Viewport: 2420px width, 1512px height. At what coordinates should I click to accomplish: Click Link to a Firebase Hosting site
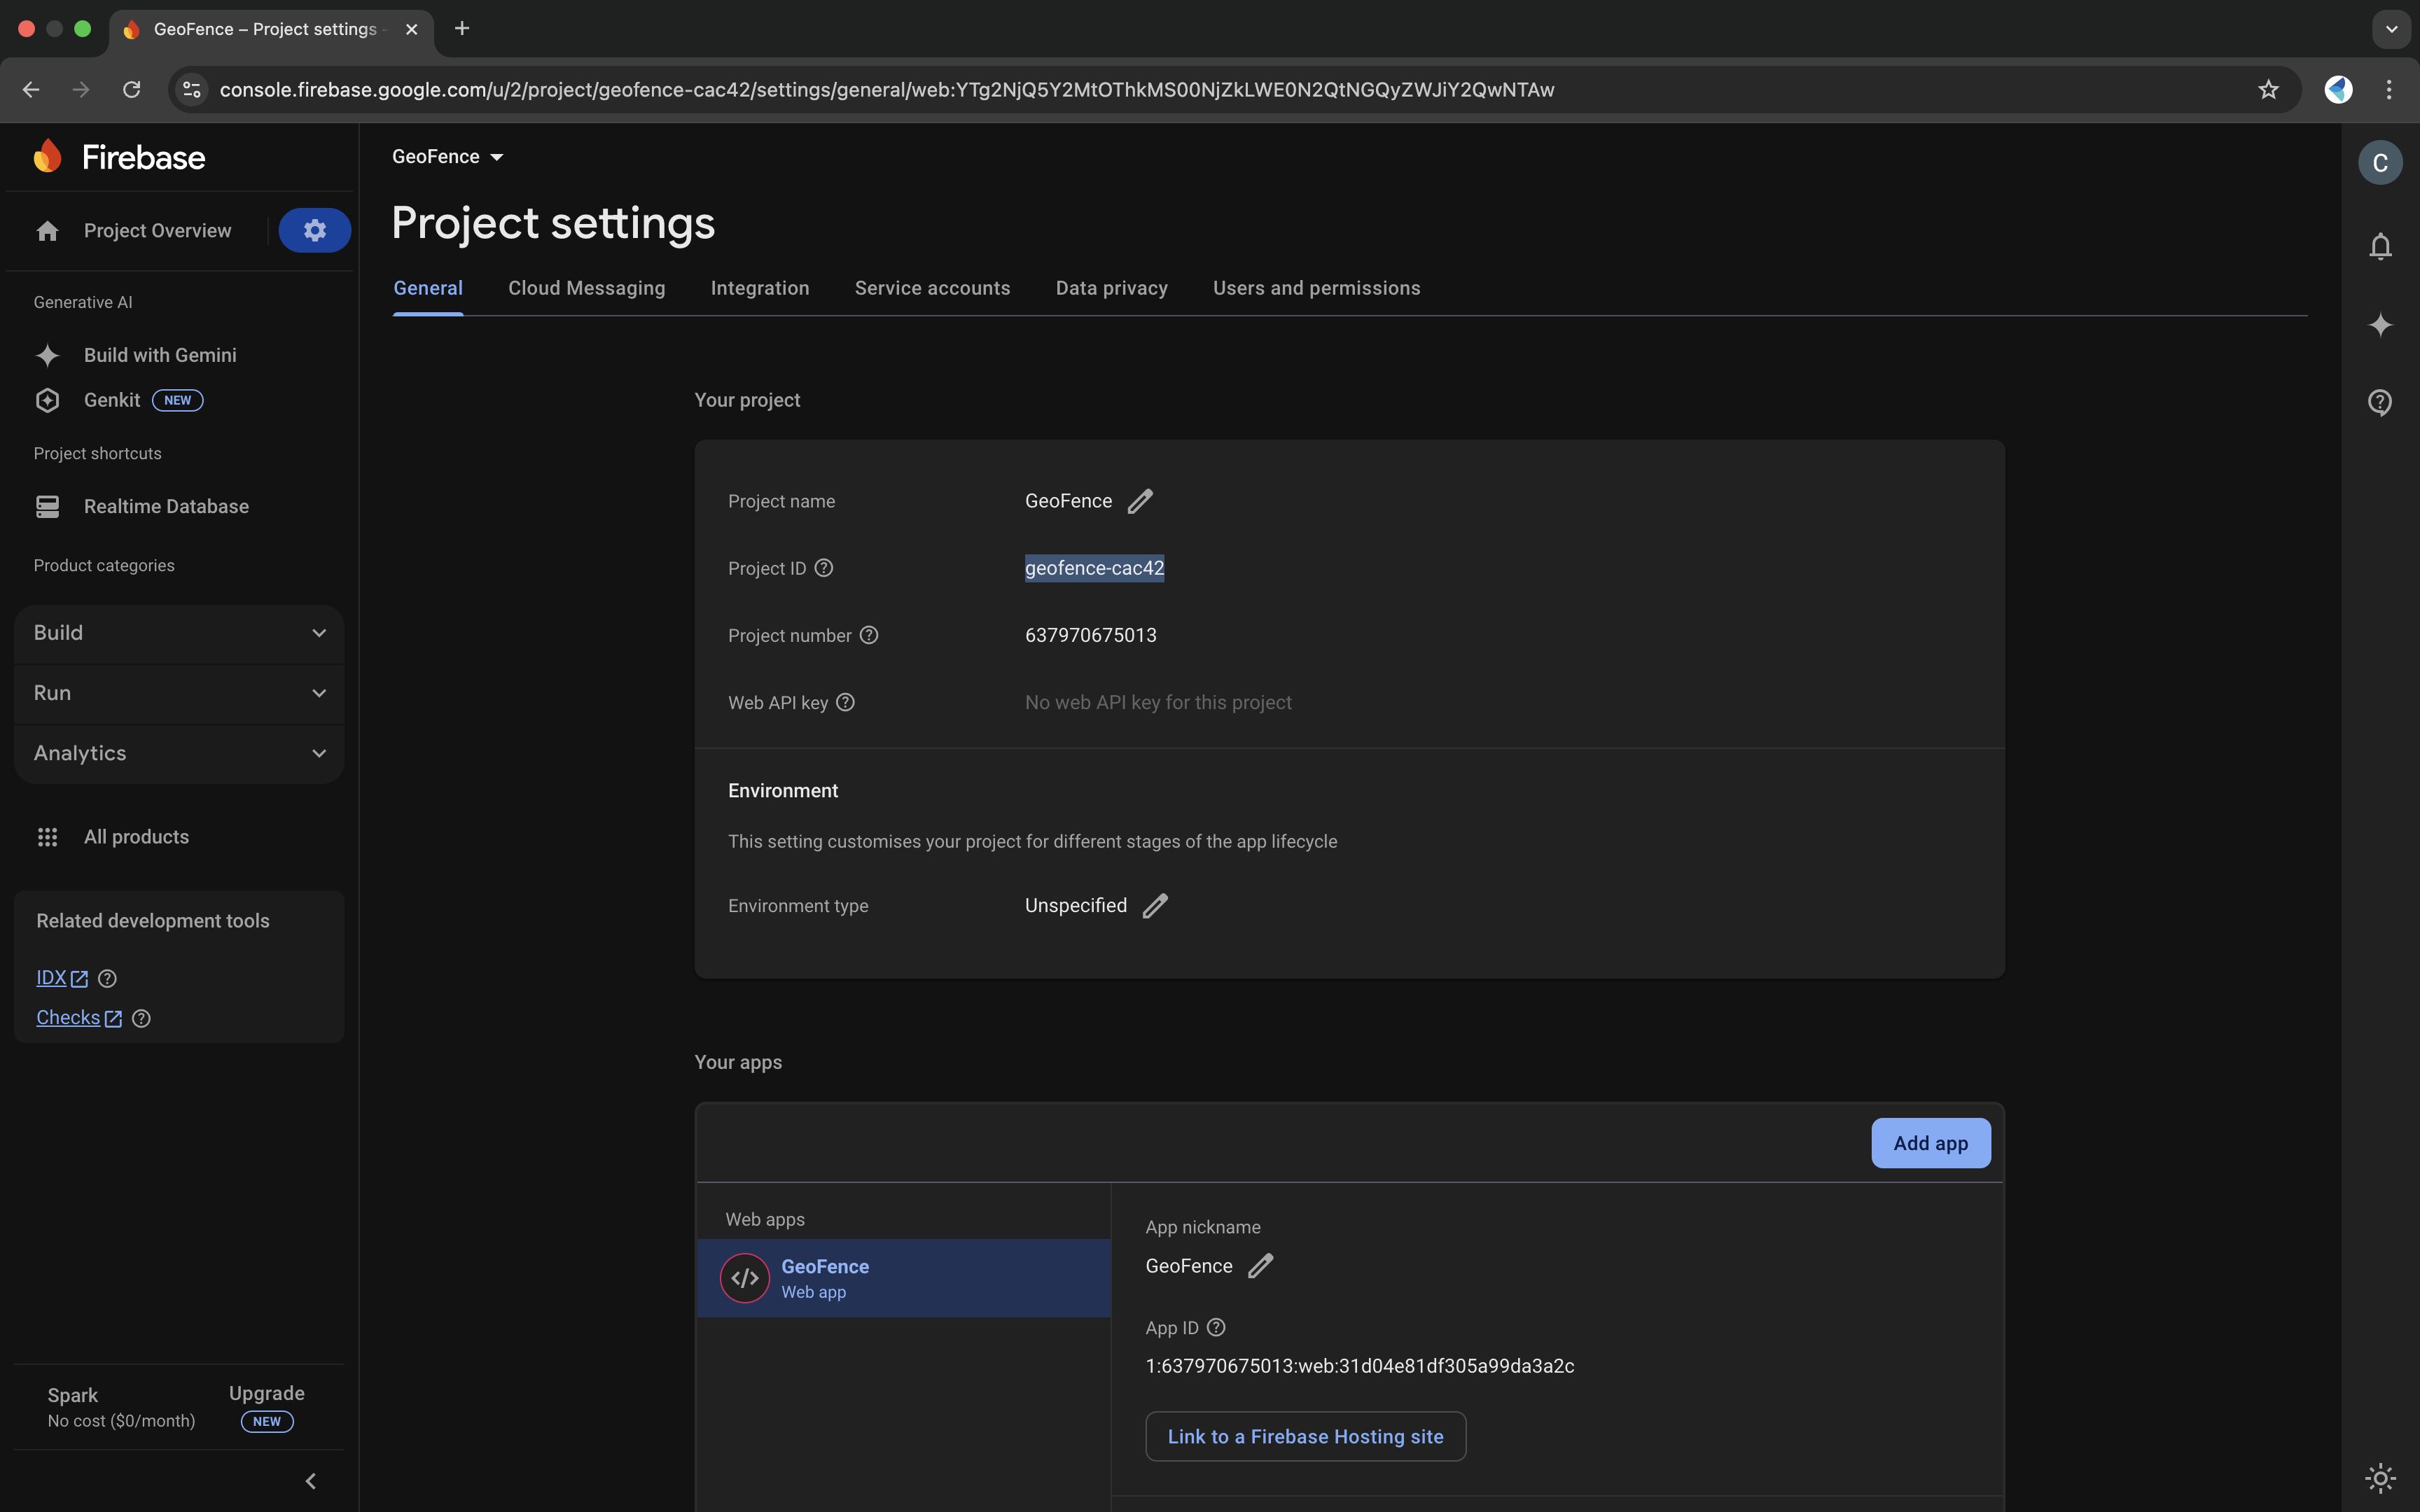(x=1305, y=1435)
